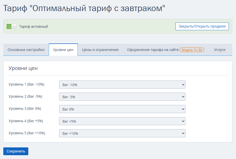Switch to the "Основные настройки" tab
Image resolution: width=236 pixels, height=159 pixels.
coord(26,50)
